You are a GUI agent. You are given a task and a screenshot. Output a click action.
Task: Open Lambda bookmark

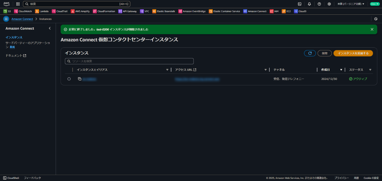42,11
